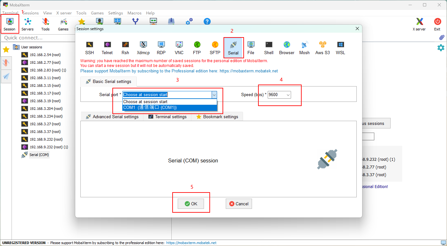447x246 pixels.
Task: Open the teal gear settings icon
Action: pos(441,48)
